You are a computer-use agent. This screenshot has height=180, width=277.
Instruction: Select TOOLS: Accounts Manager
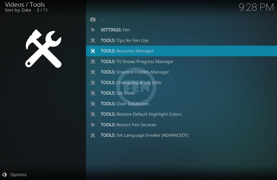tap(181, 51)
